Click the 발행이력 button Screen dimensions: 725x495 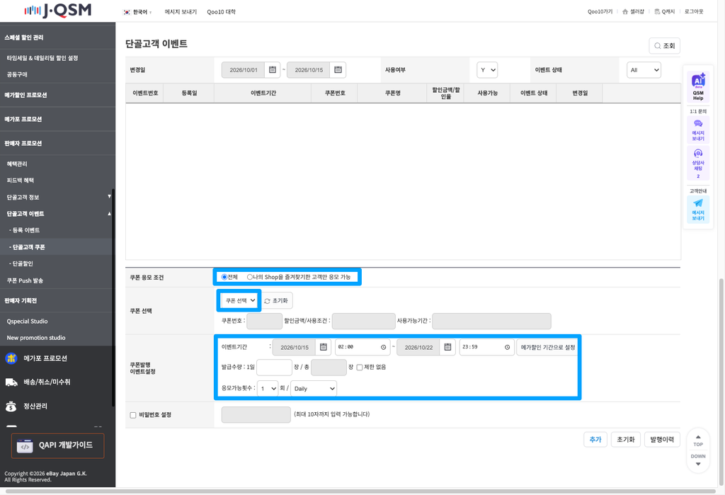(662, 440)
